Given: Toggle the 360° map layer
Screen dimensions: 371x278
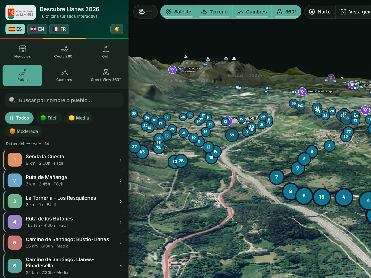Looking at the screenshot, I should (x=287, y=12).
